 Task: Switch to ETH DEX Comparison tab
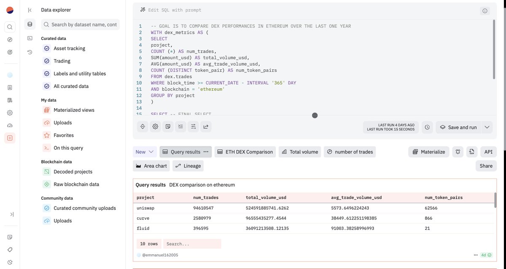tap(245, 152)
